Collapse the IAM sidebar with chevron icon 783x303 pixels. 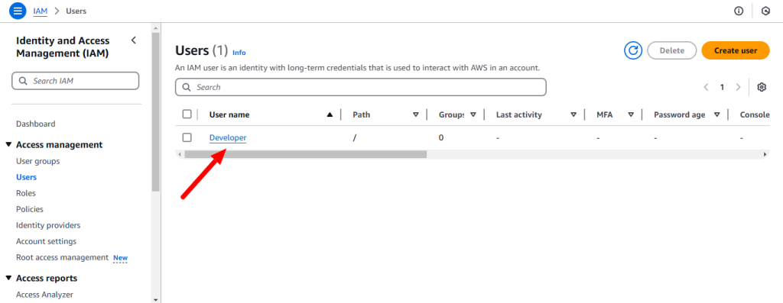133,40
